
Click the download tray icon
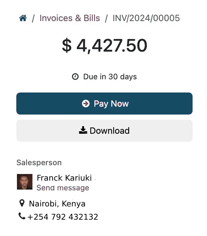pyautogui.click(x=83, y=130)
